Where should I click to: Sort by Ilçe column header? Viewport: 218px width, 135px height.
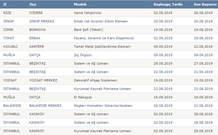click(x=33, y=4)
